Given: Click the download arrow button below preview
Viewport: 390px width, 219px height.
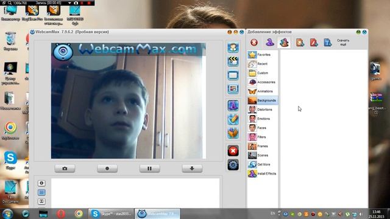Looking at the screenshot, I should click(x=192, y=169).
